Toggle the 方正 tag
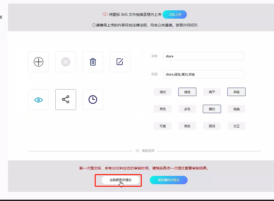 point(236,126)
